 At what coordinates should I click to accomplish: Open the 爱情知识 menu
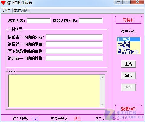coord(21,10)
